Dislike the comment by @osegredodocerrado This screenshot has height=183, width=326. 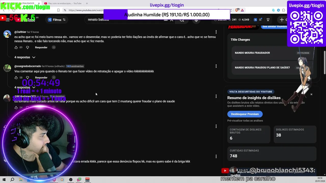pos(28,78)
